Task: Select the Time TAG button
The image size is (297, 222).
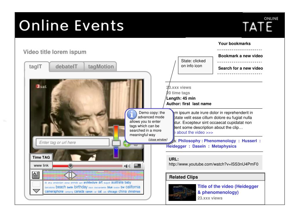Action: pos(41,158)
